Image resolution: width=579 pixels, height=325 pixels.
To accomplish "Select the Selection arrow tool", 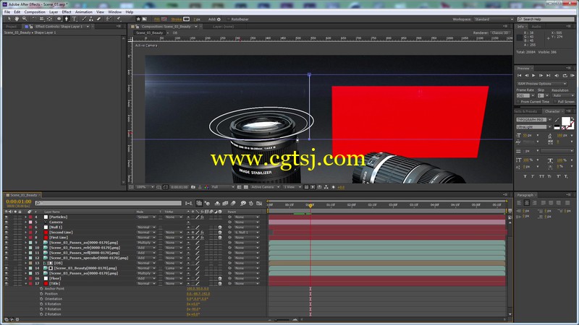I will click(x=9, y=19).
